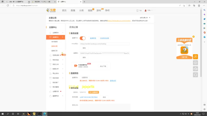The width and height of the screenshot is (207, 116).
Task: Click the 我的推广 sidebar icon
Action: pos(50,82)
